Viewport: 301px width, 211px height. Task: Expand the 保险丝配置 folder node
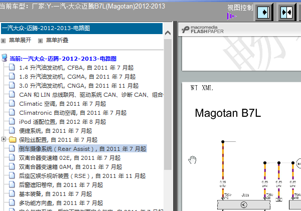(x=4, y=139)
